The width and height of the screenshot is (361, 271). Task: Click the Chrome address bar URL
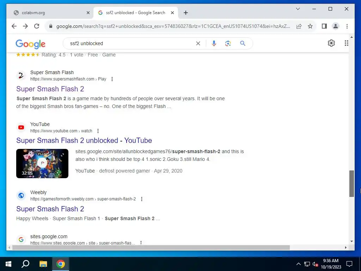click(x=173, y=26)
